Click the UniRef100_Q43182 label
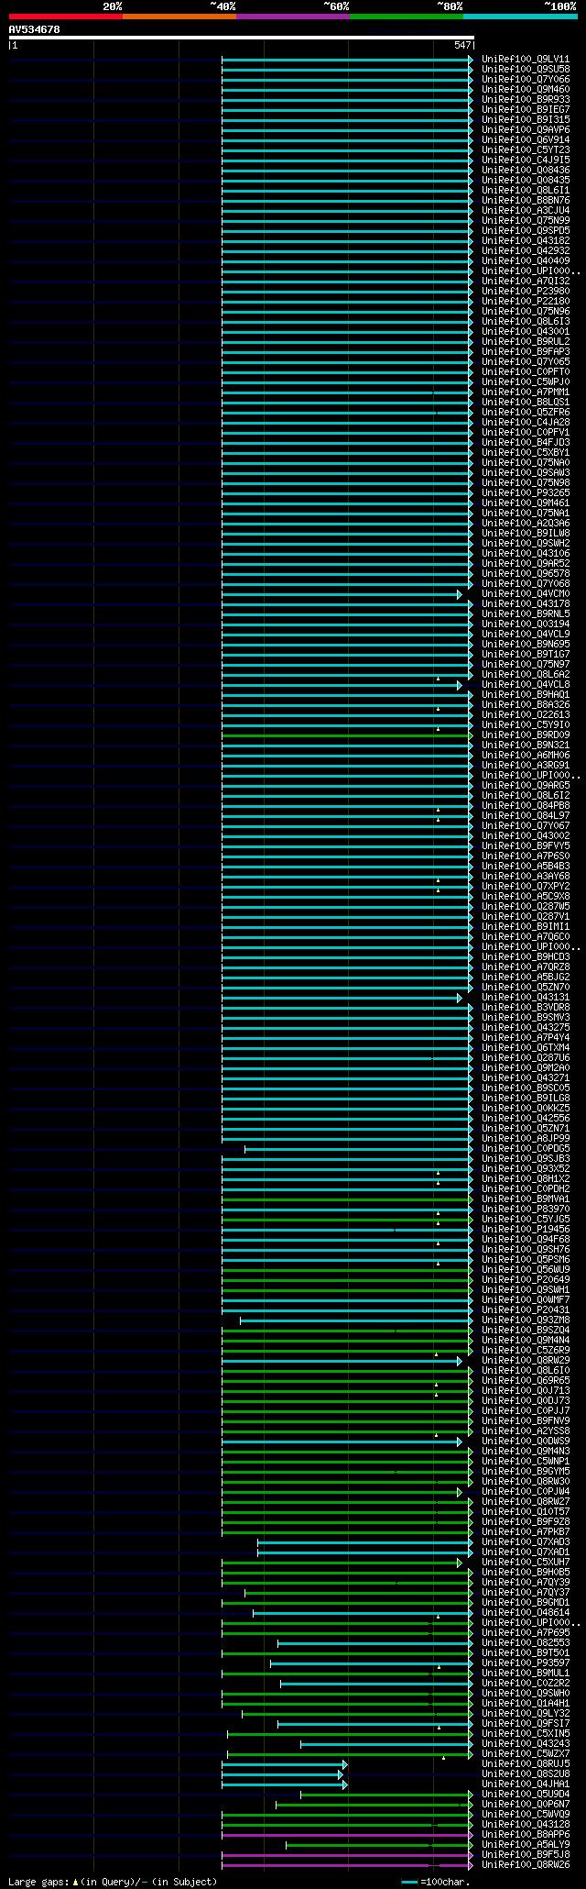 pos(526,240)
